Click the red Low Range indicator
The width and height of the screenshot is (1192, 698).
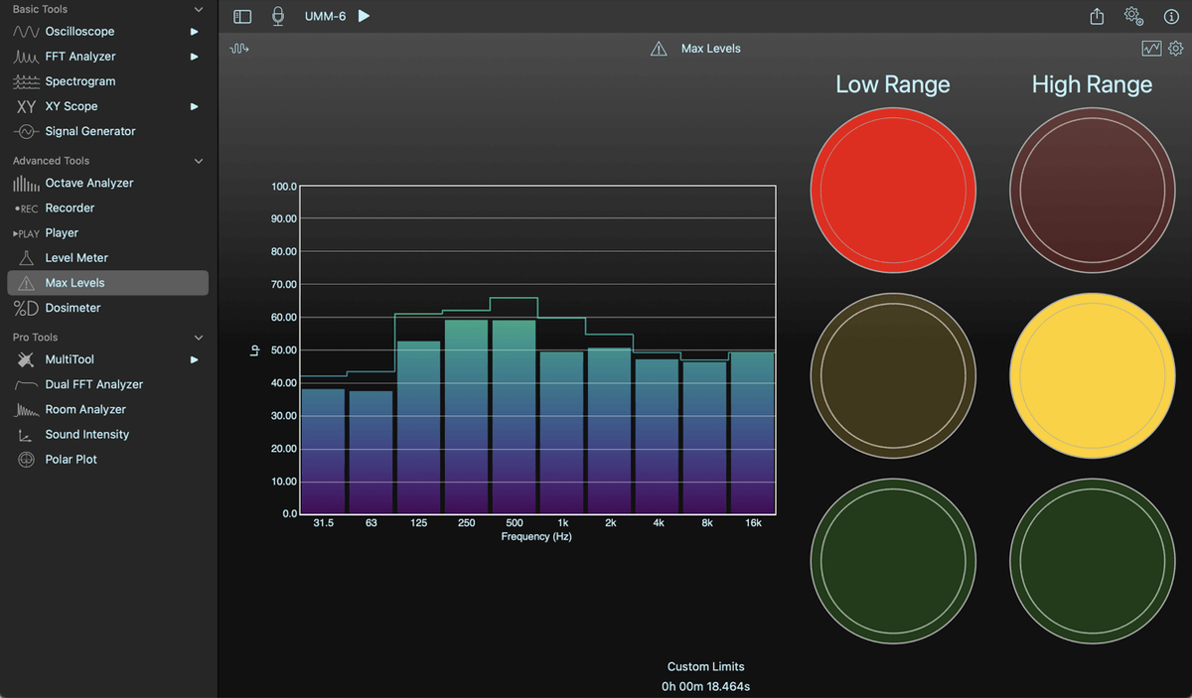click(x=893, y=191)
